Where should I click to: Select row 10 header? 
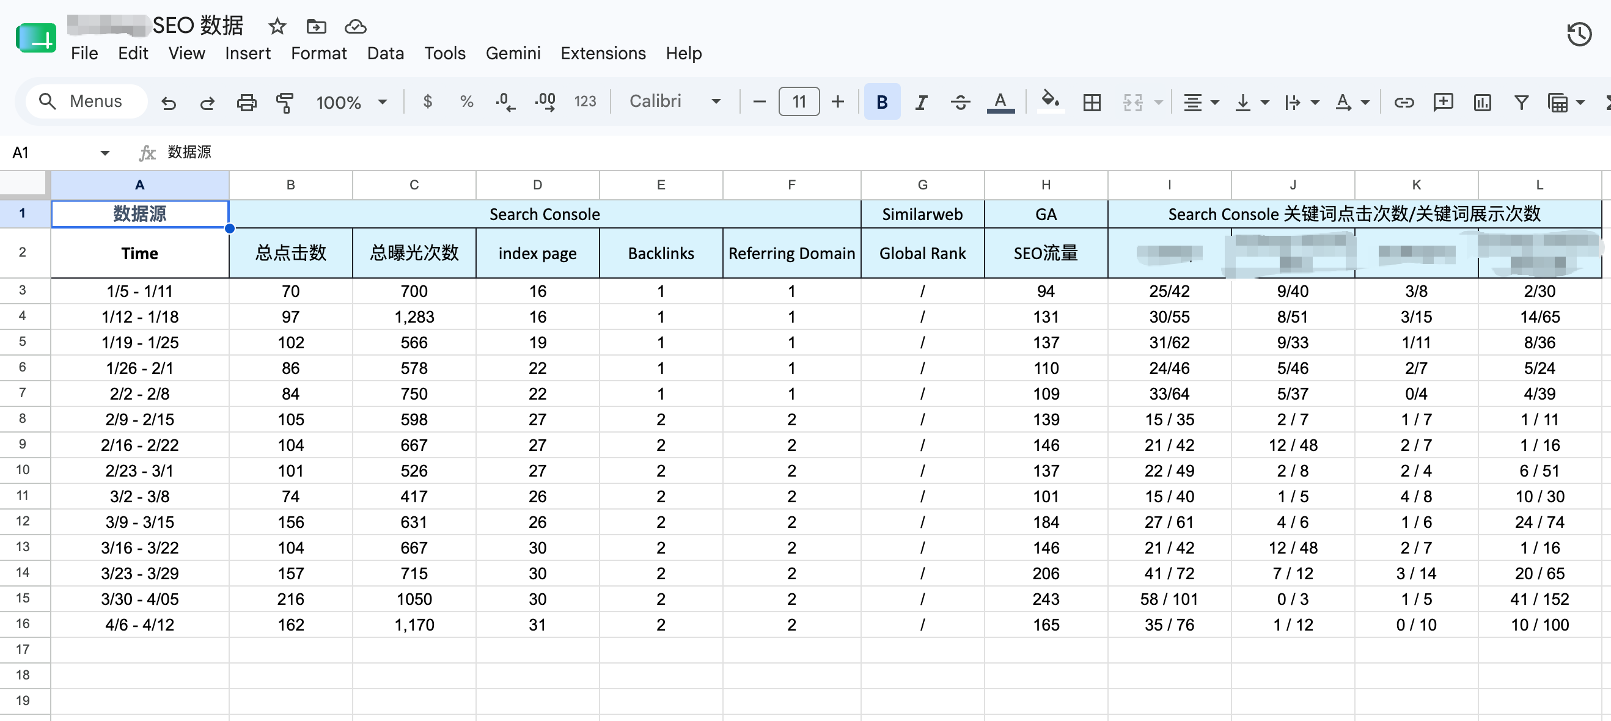click(x=23, y=470)
